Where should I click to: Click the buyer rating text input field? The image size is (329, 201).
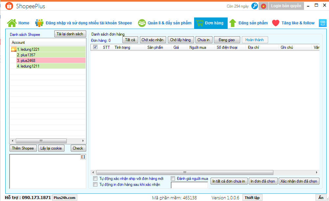189,185
